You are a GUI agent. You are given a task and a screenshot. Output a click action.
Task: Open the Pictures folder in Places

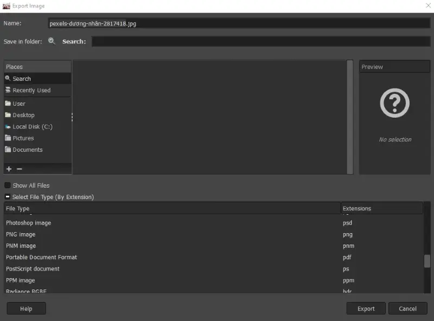click(37, 138)
